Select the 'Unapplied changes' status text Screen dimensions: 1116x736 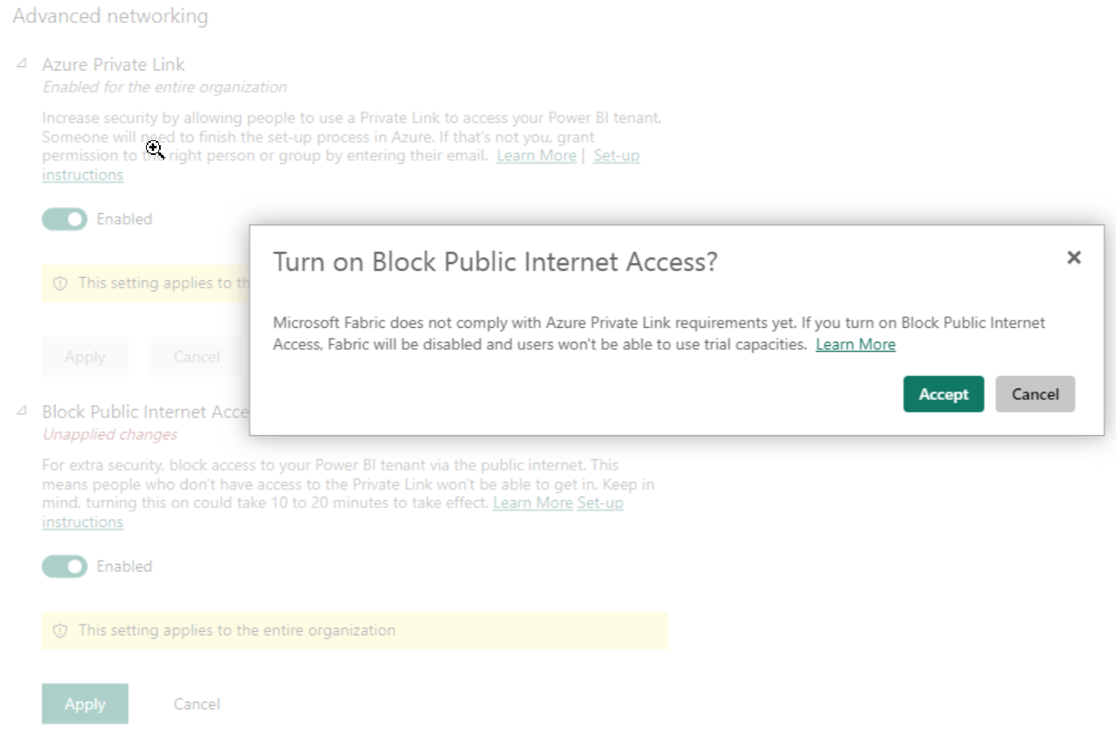coord(110,434)
